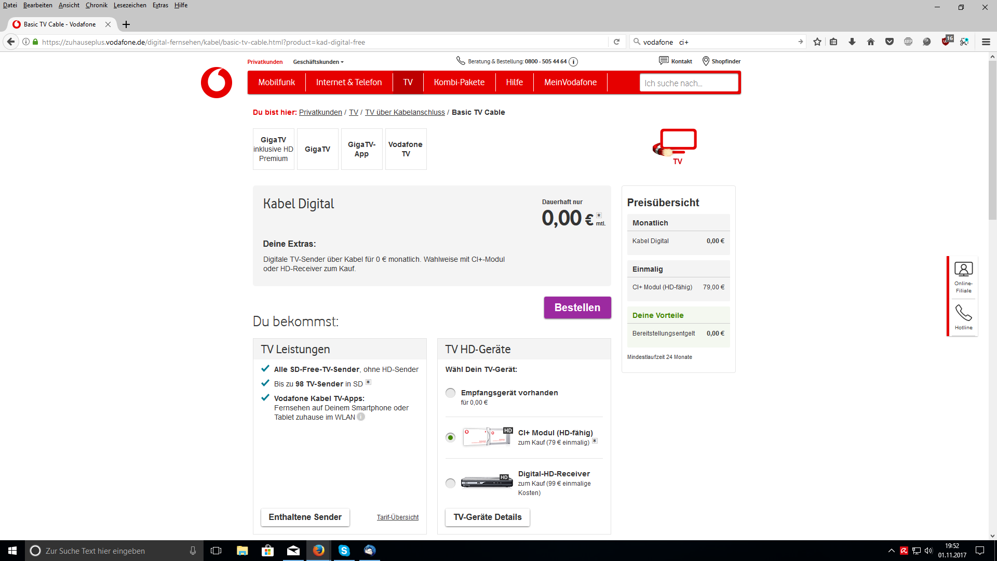Click the info icon next to hotline number
997x561 pixels.
(573, 62)
